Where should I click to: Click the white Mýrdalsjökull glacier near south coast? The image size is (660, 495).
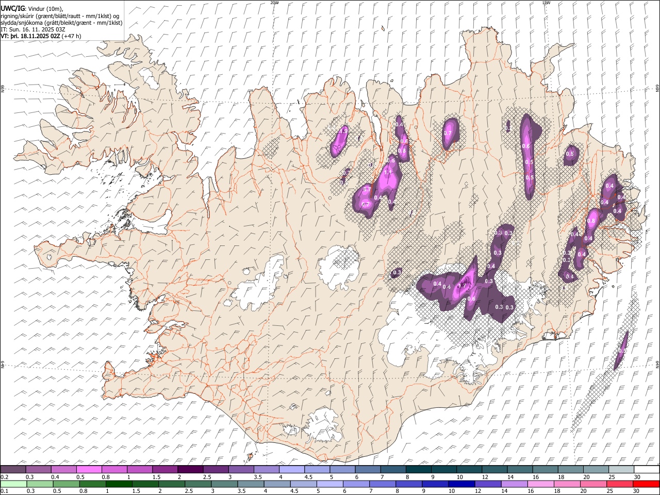click(x=324, y=426)
